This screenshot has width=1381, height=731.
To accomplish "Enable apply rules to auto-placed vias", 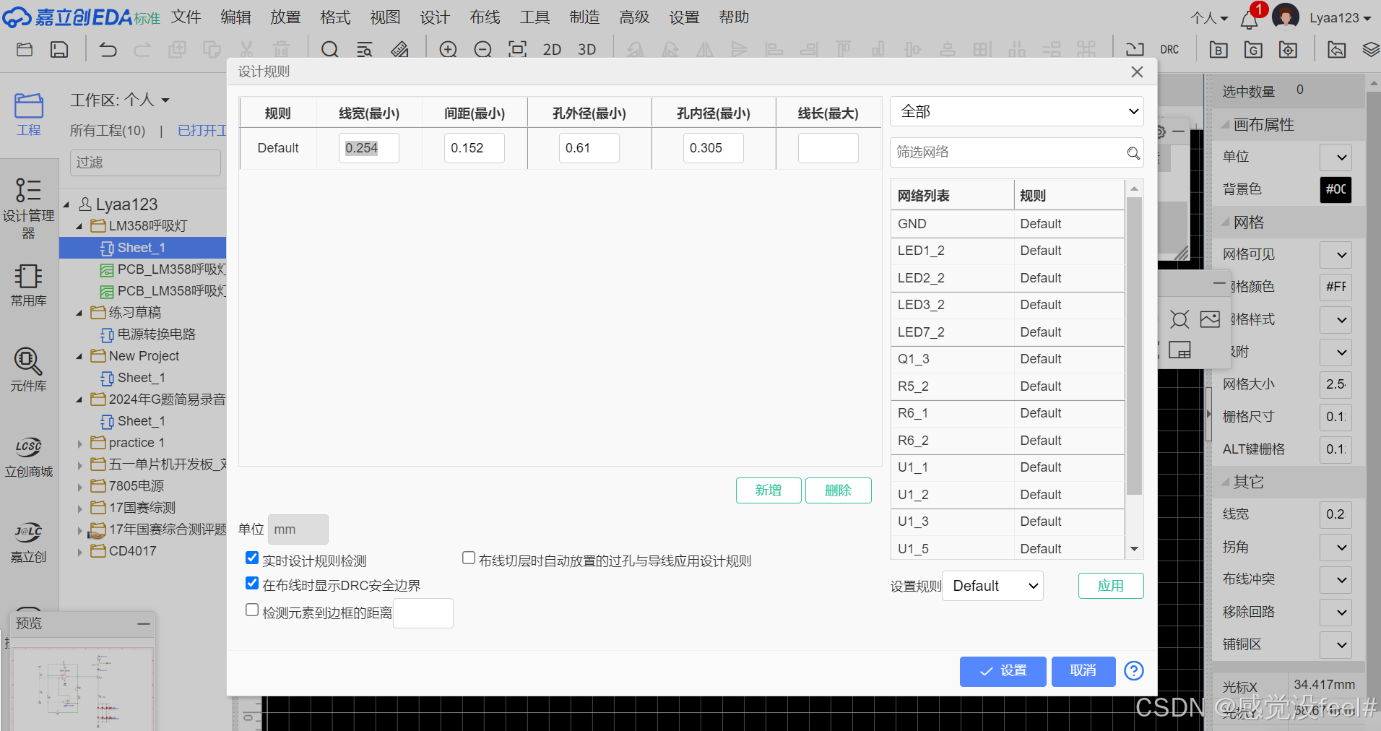I will tap(469, 558).
